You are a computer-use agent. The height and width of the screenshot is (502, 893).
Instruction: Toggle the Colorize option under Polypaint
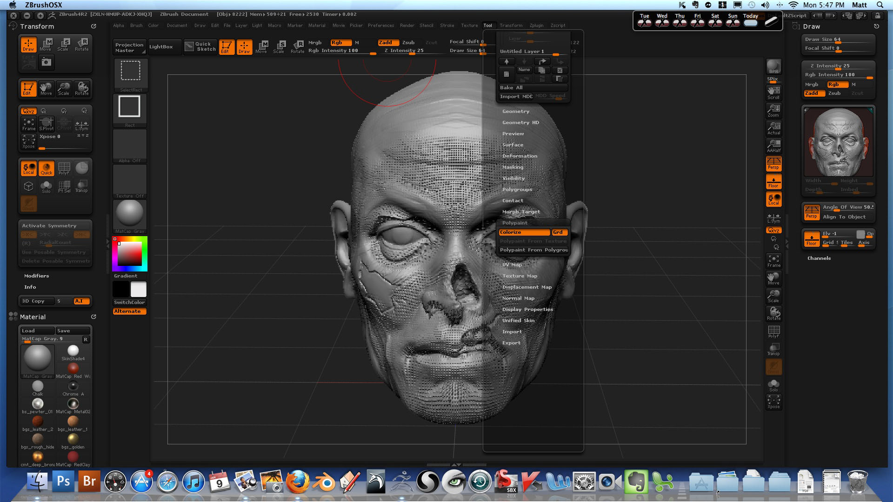point(524,232)
